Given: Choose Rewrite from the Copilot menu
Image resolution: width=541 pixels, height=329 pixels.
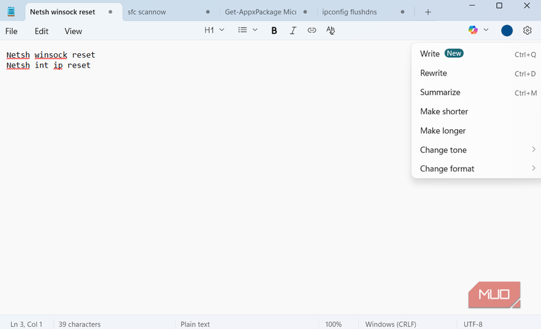Looking at the screenshot, I should [x=476, y=74].
